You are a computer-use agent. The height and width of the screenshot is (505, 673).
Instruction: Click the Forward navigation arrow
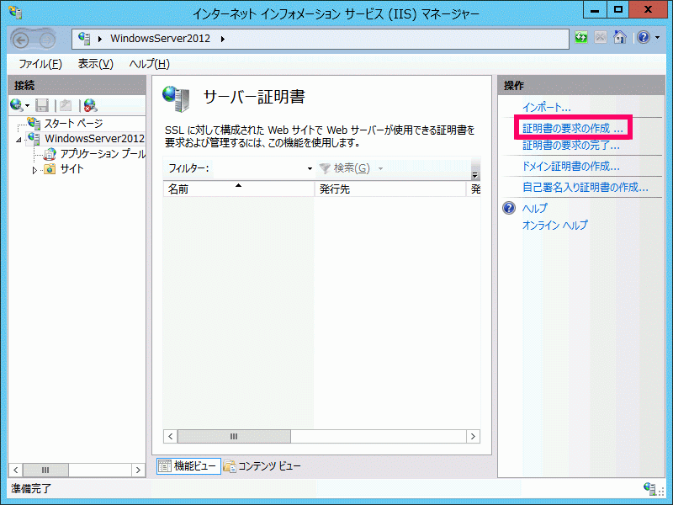[47, 40]
